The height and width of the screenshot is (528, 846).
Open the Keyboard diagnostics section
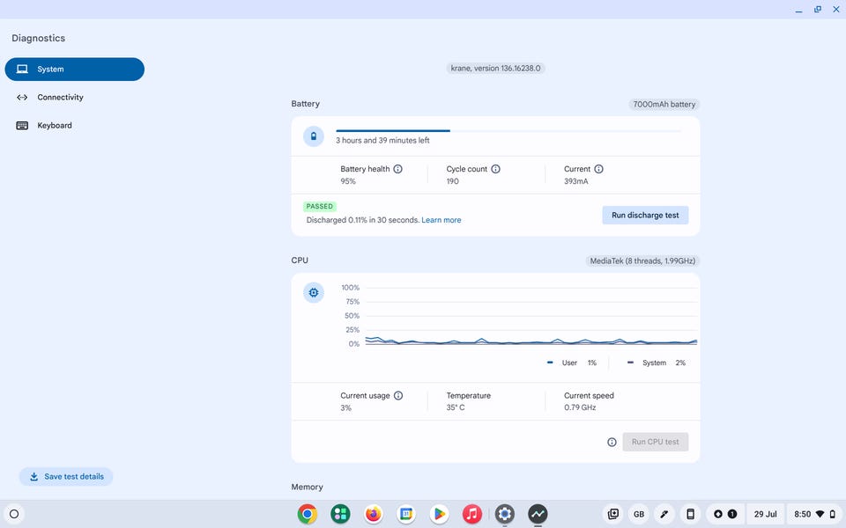point(54,126)
